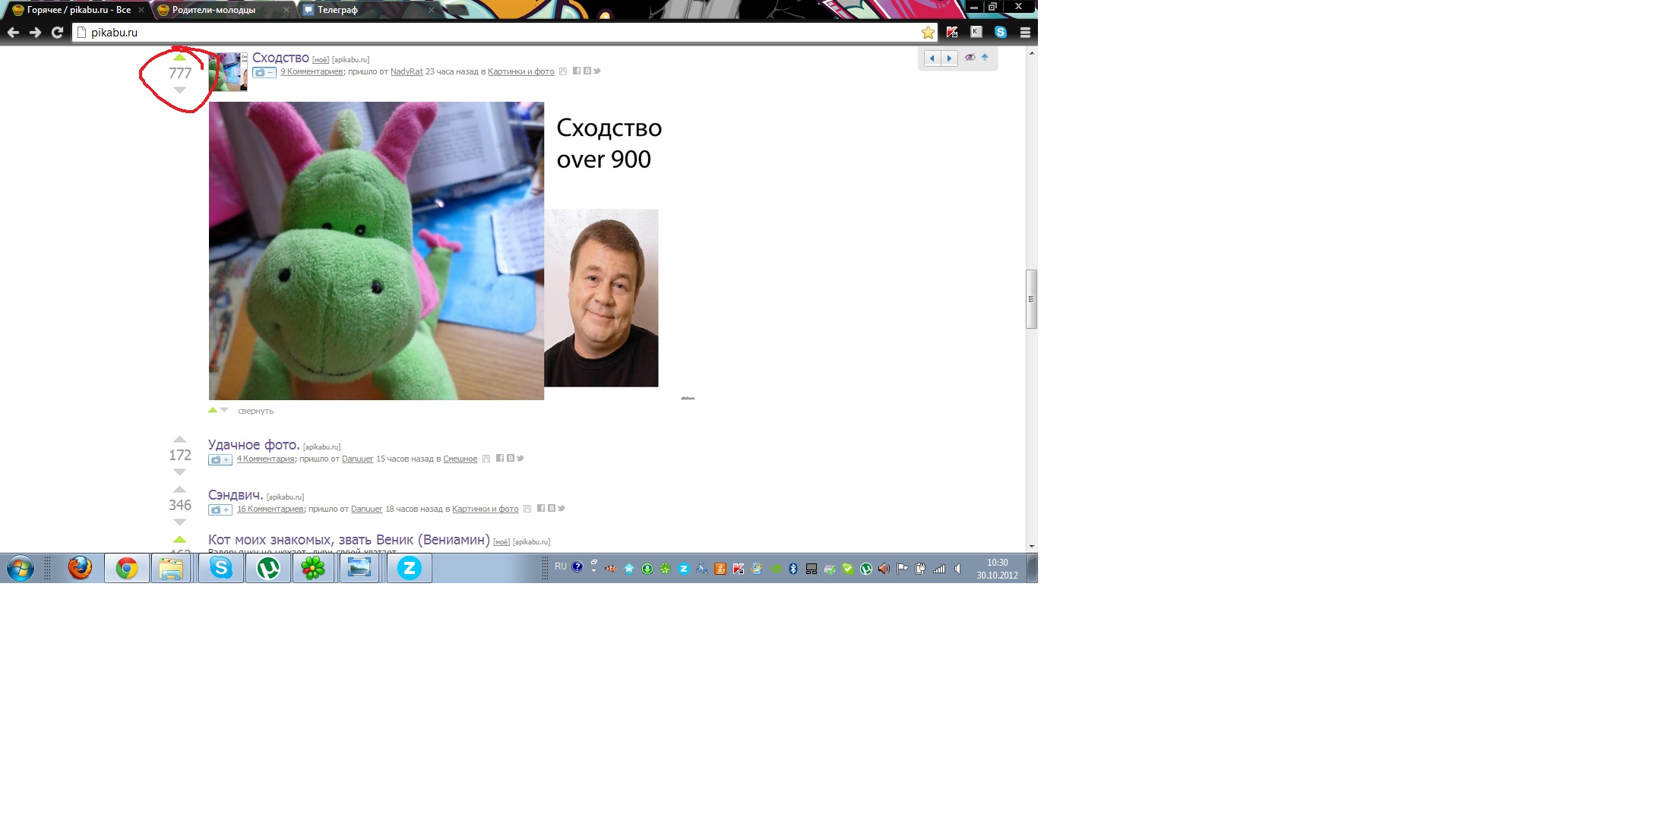Open 16 Комментариев link
1661x817 pixels.
coord(270,509)
